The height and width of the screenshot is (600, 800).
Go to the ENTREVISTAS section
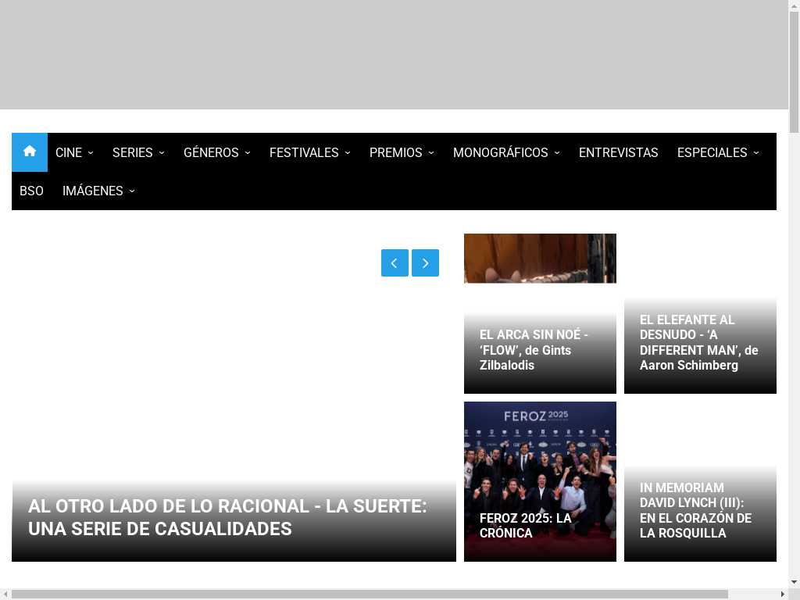pyautogui.click(x=618, y=152)
